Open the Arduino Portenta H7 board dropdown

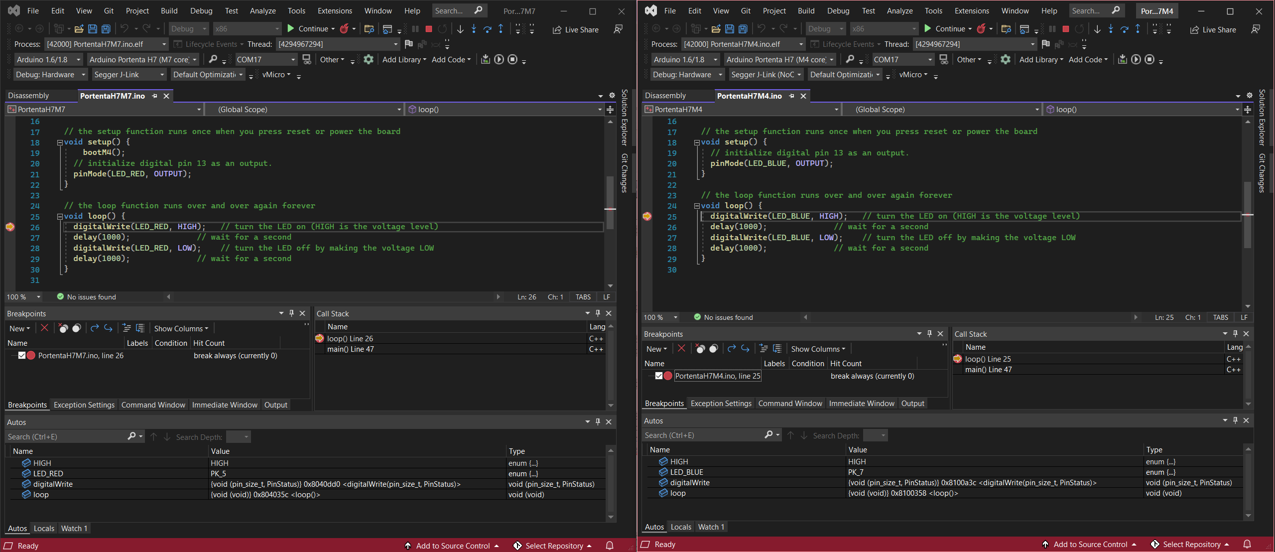tap(142, 59)
